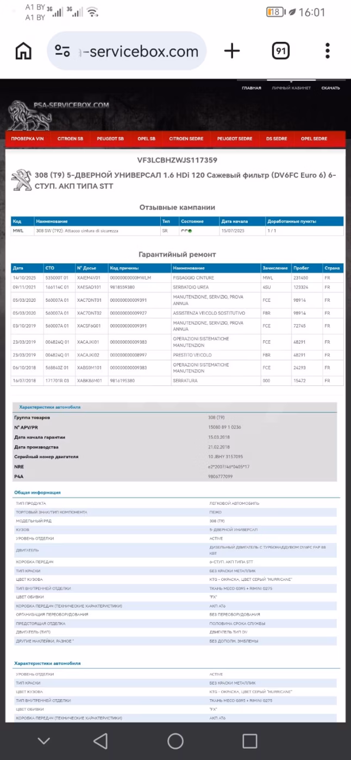
Task: Click 5-ДВЕРНОЙ УНИВЕРСАЛ body value
Action: (233, 529)
